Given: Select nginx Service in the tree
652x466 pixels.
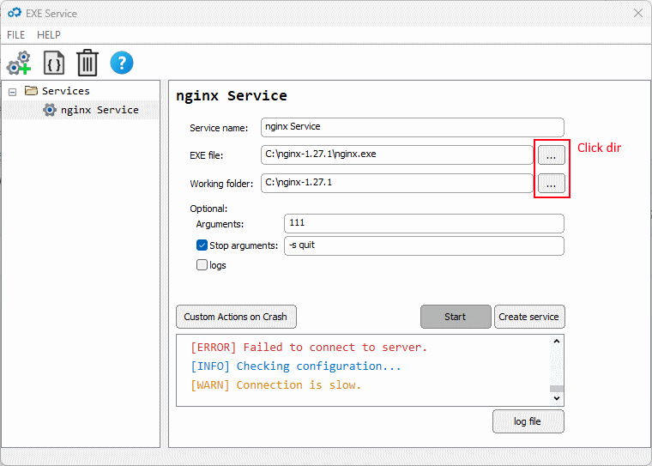Looking at the screenshot, I should click(x=100, y=110).
